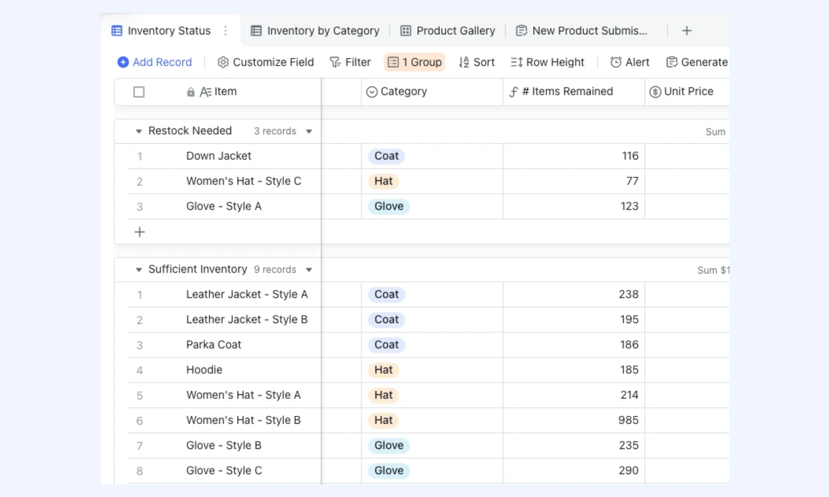This screenshot has width=829, height=497.
Task: Select the Glove tag for Glove - Style A
Action: (x=389, y=206)
